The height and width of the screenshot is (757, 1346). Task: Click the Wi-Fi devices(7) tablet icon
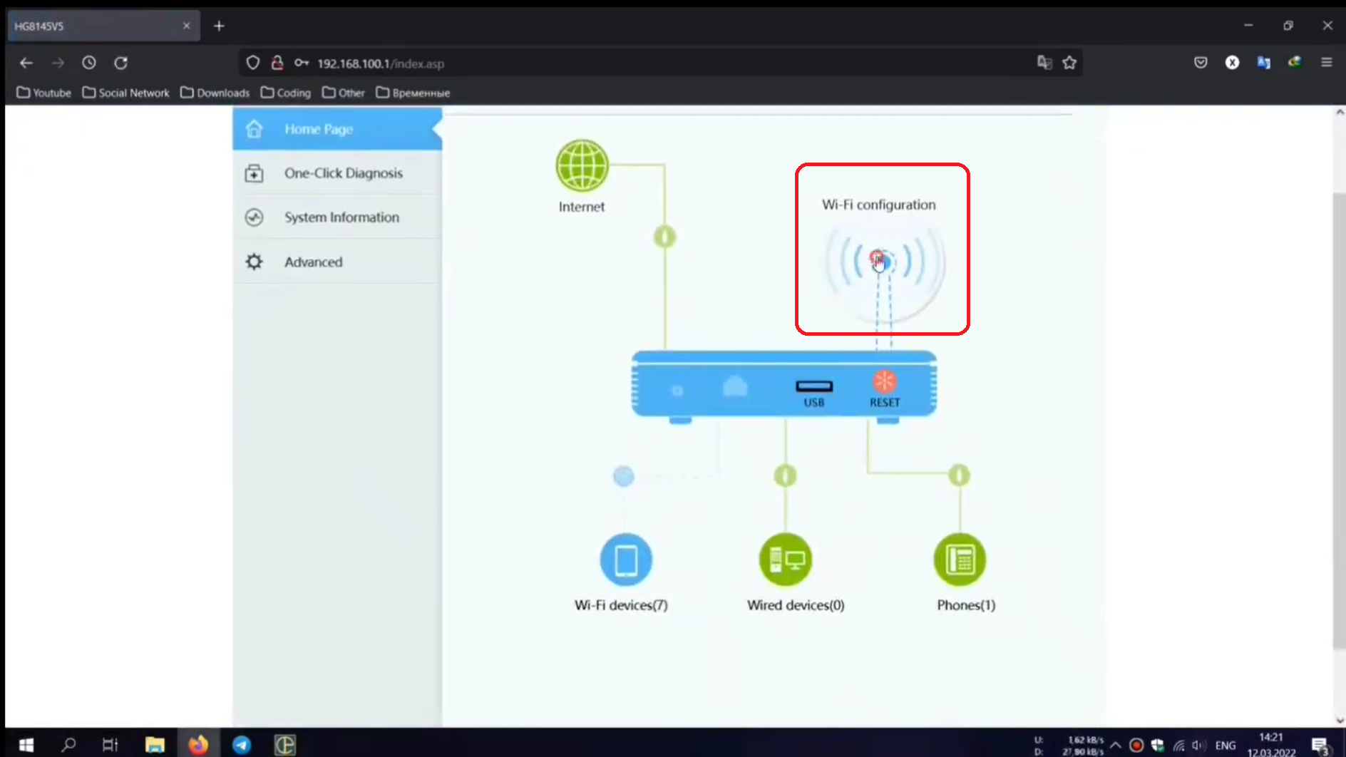(x=625, y=560)
